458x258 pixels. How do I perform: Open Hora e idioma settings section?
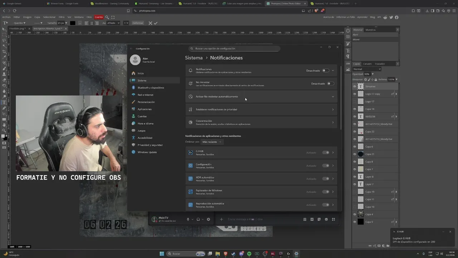click(155, 124)
